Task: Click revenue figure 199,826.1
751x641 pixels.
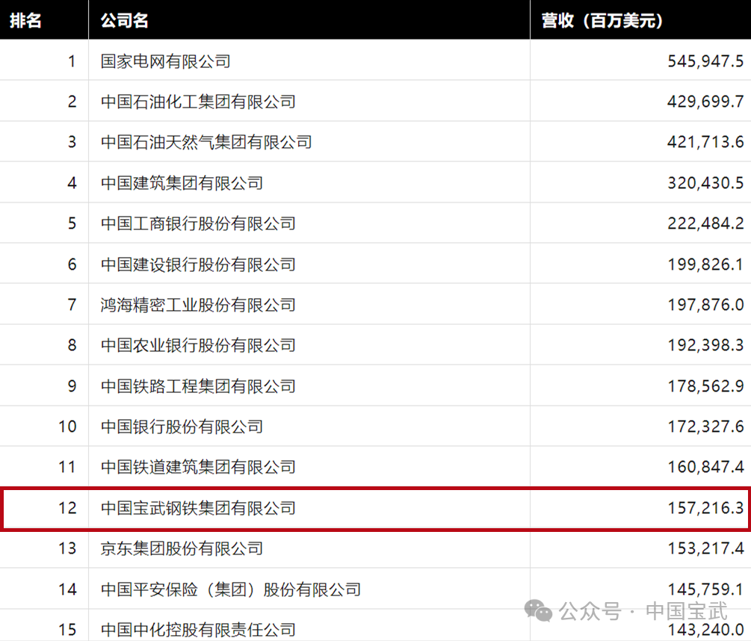Action: click(x=705, y=264)
